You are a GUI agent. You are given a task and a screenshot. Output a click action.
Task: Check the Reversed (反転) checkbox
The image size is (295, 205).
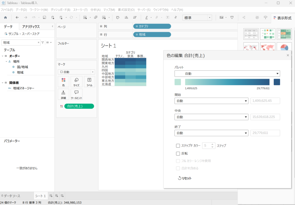178,153
